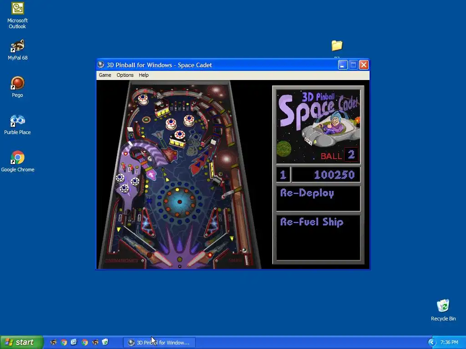Image resolution: width=466 pixels, height=349 pixels.
Task: Click the pinball icon in the title bar
Action: click(101, 65)
